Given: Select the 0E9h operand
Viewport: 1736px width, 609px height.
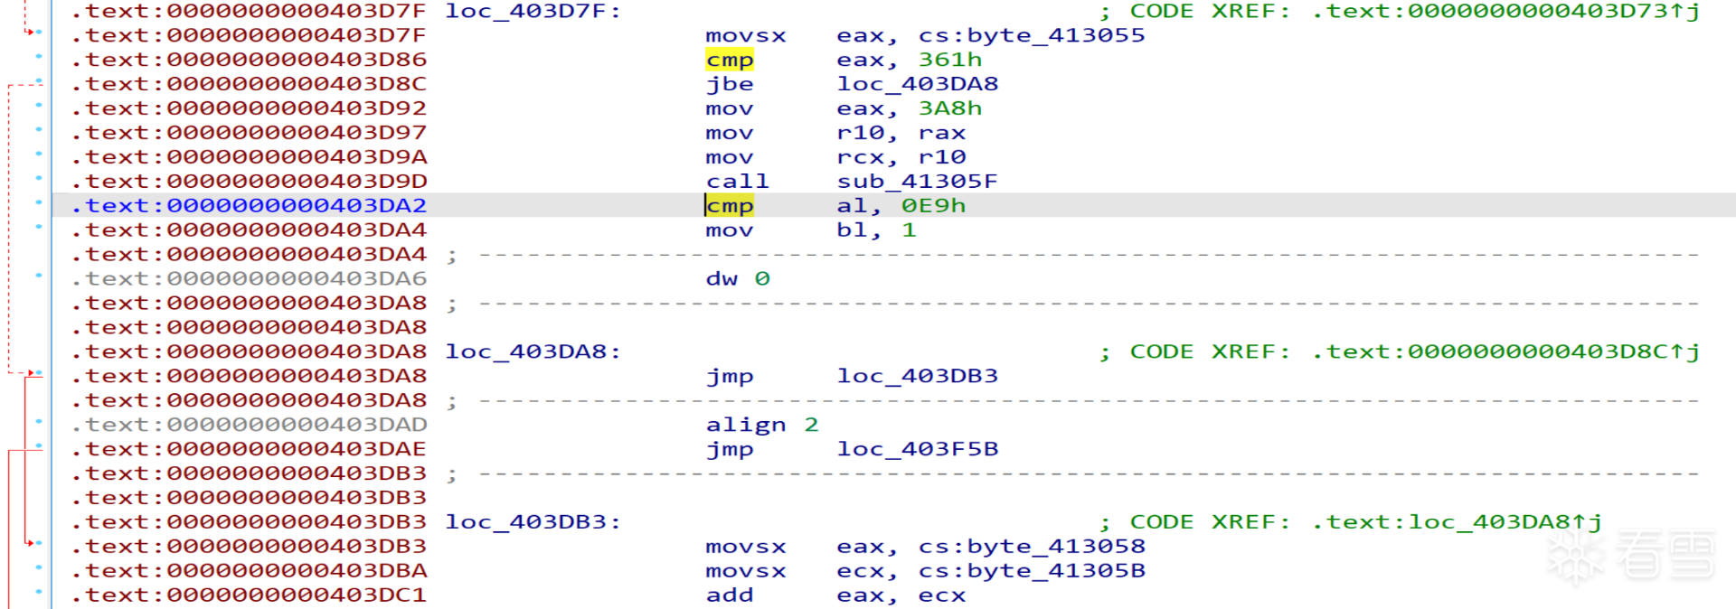Looking at the screenshot, I should click(x=934, y=206).
